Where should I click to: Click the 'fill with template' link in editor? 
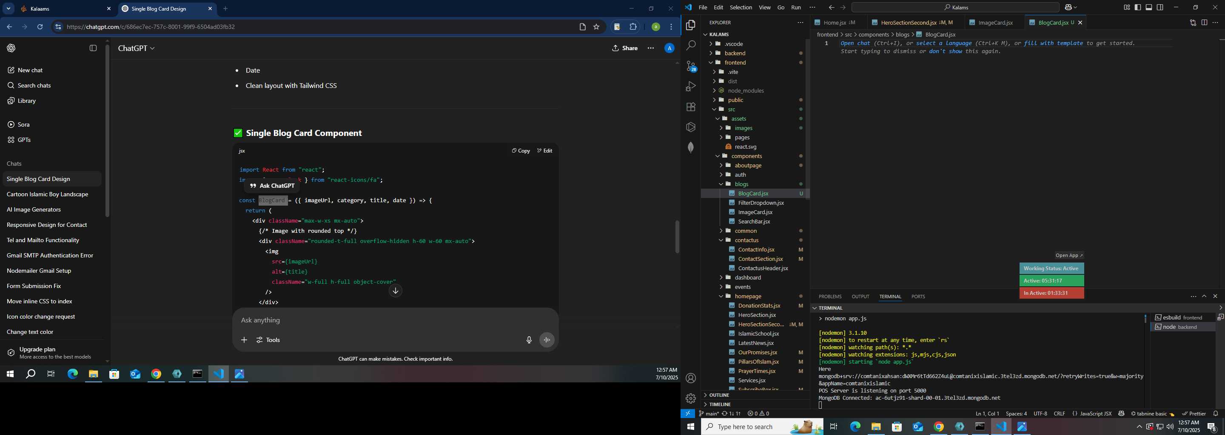point(1053,44)
